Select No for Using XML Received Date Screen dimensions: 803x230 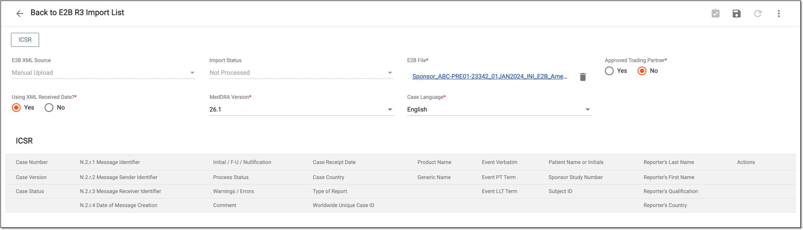click(x=49, y=107)
